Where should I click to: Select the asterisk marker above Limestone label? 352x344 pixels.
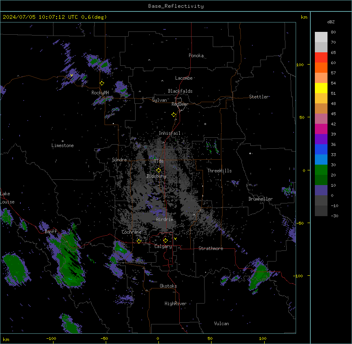pyautogui.click(x=62, y=141)
